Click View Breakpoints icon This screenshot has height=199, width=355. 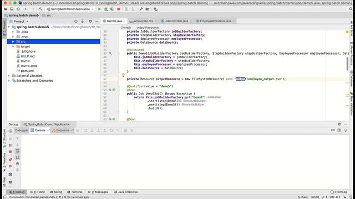coord(10,160)
